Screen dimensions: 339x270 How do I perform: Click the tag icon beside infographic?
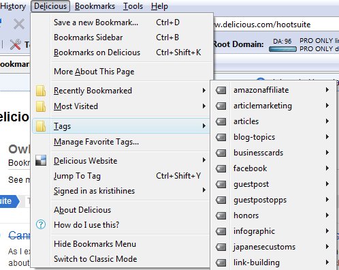pyautogui.click(x=221, y=231)
